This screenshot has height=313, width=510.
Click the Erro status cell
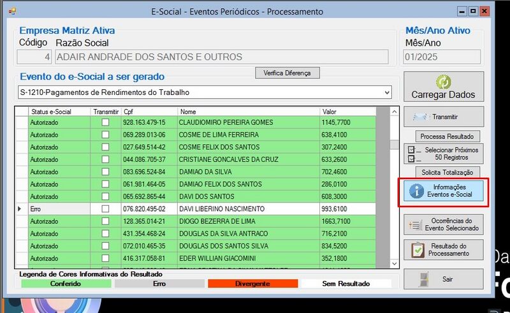pos(59,209)
